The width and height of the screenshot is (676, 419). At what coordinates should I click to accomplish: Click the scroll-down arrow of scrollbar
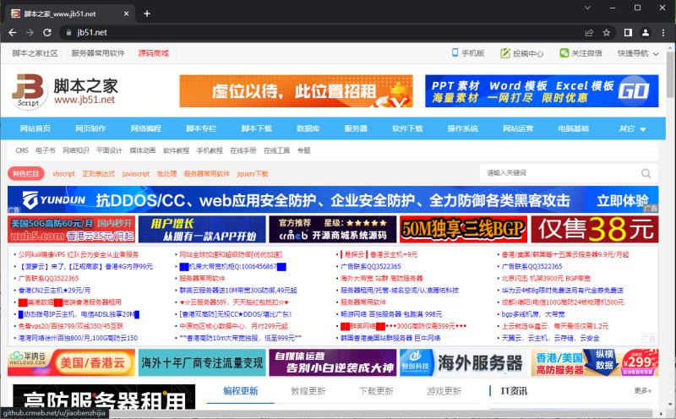(x=670, y=405)
